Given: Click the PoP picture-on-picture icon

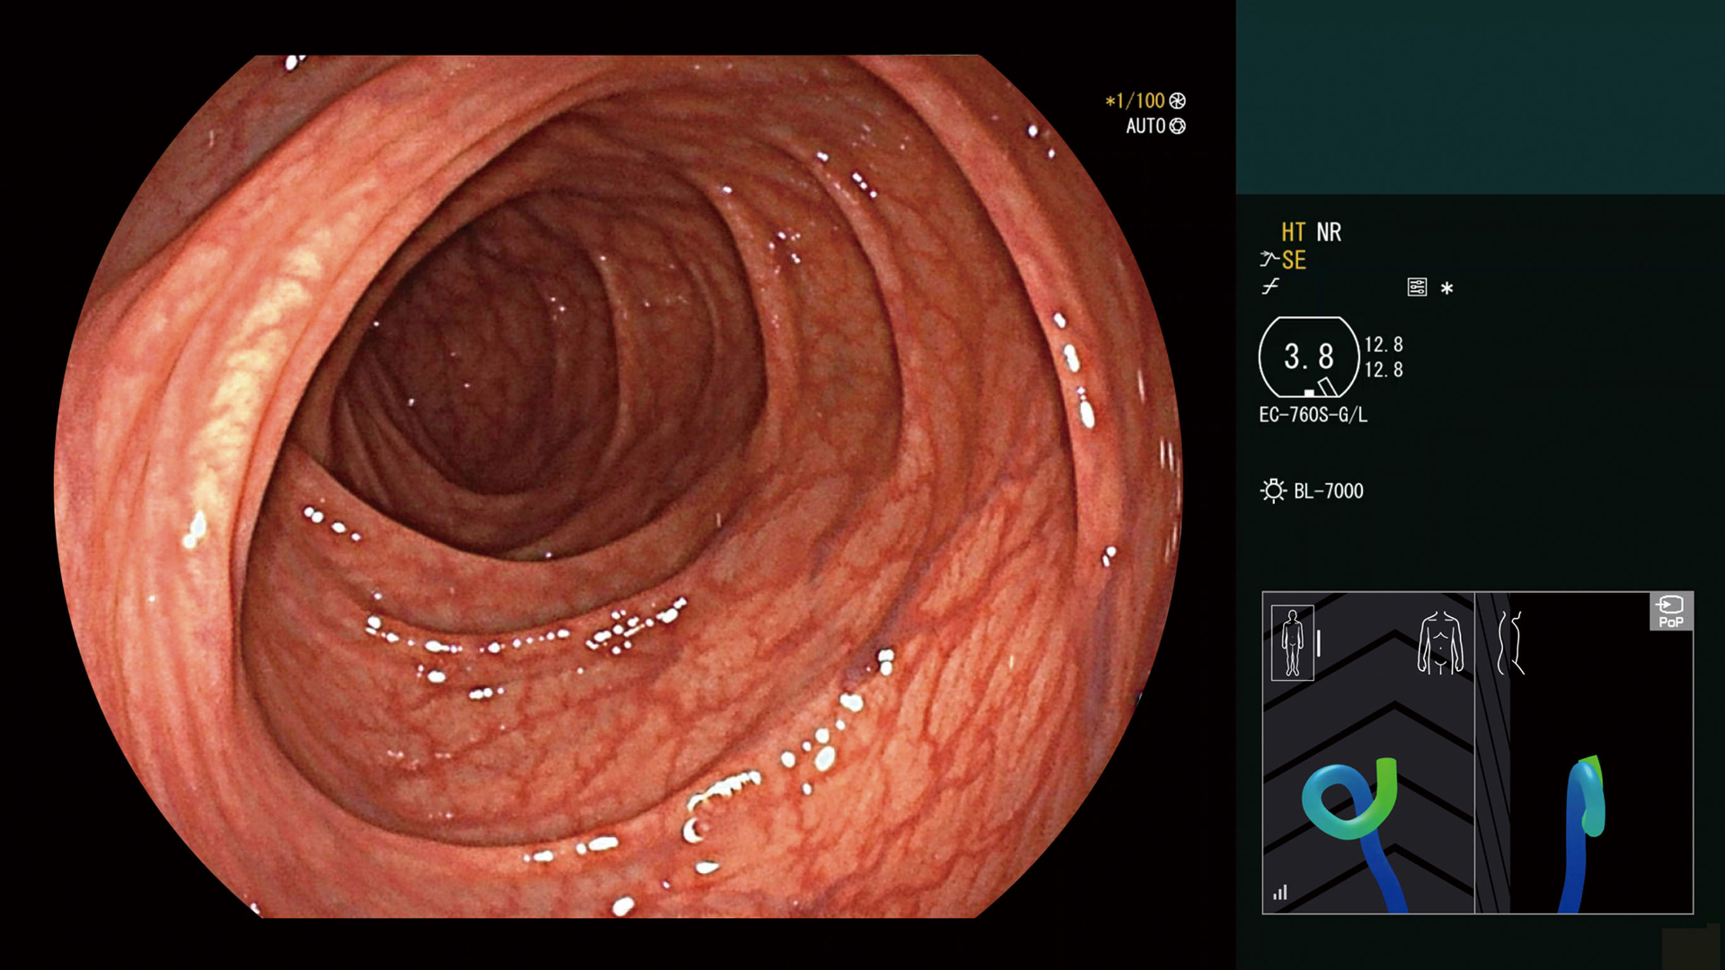Looking at the screenshot, I should (x=1671, y=611).
